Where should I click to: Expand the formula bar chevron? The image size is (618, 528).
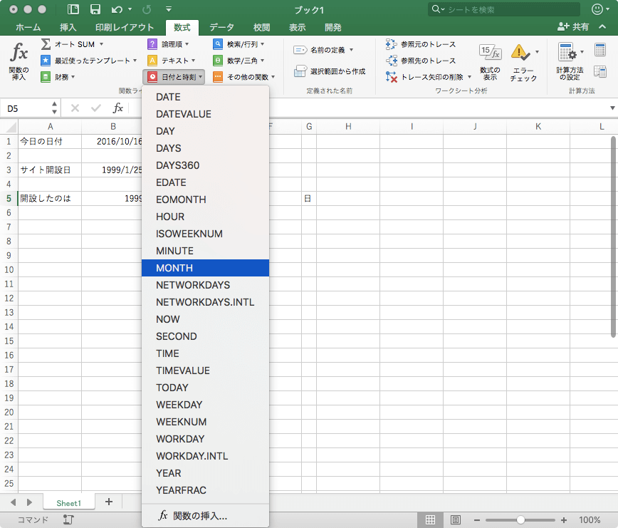pyautogui.click(x=612, y=108)
